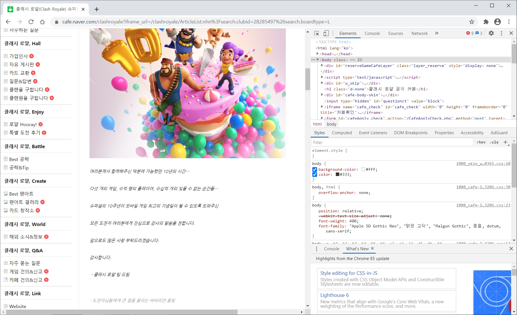
Task: Close the What's New drawer tab
Action: click(372, 248)
